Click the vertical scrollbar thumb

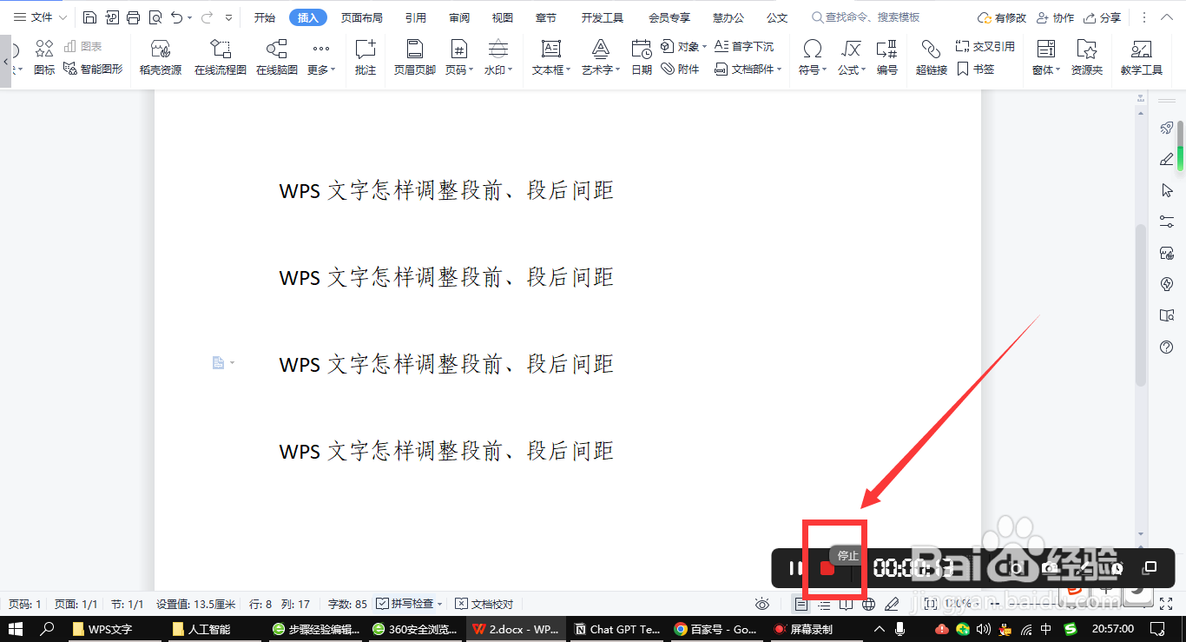tap(1141, 304)
